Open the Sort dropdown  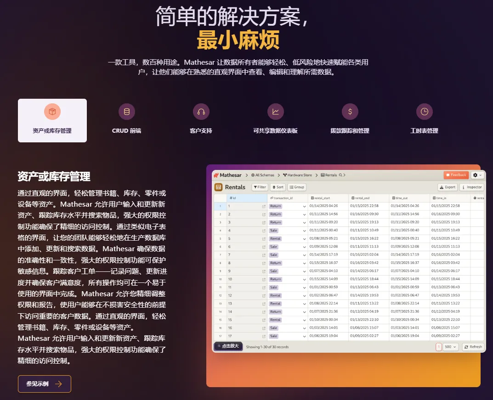pyautogui.click(x=278, y=187)
